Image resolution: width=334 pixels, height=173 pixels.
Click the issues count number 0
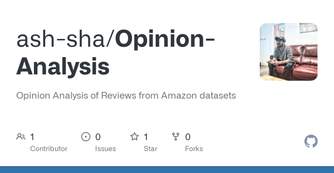(x=98, y=137)
